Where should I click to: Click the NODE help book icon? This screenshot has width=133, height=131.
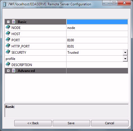point(8,27)
